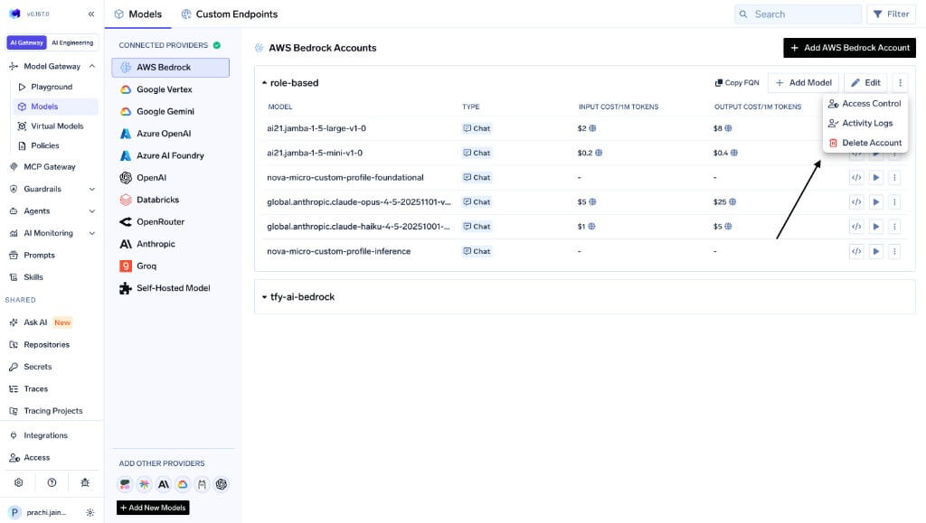Click the bug report icon
The height and width of the screenshot is (523, 926).
pos(85,482)
